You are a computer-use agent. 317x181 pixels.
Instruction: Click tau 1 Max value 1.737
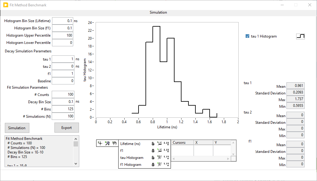[x=295, y=99]
